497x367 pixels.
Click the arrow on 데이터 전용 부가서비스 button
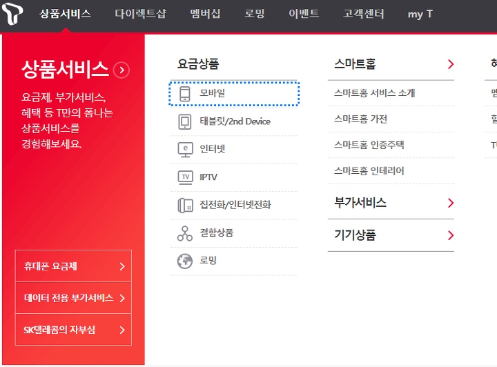[x=122, y=298]
